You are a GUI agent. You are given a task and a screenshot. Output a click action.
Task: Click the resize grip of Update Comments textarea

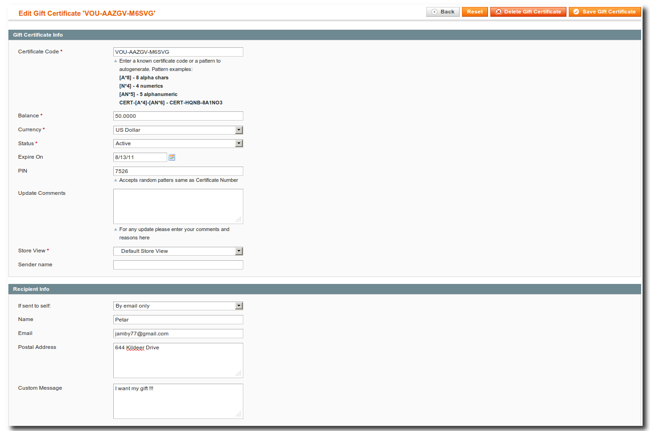coord(239,219)
